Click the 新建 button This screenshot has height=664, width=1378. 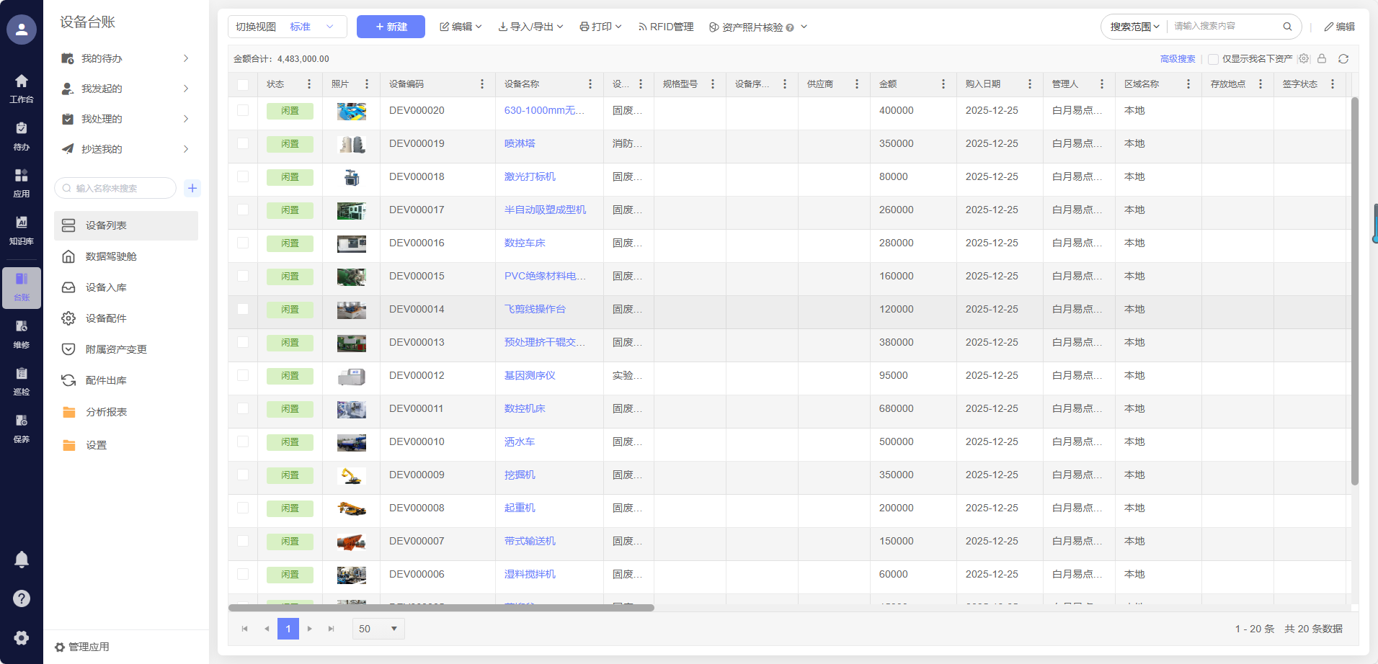pos(391,27)
